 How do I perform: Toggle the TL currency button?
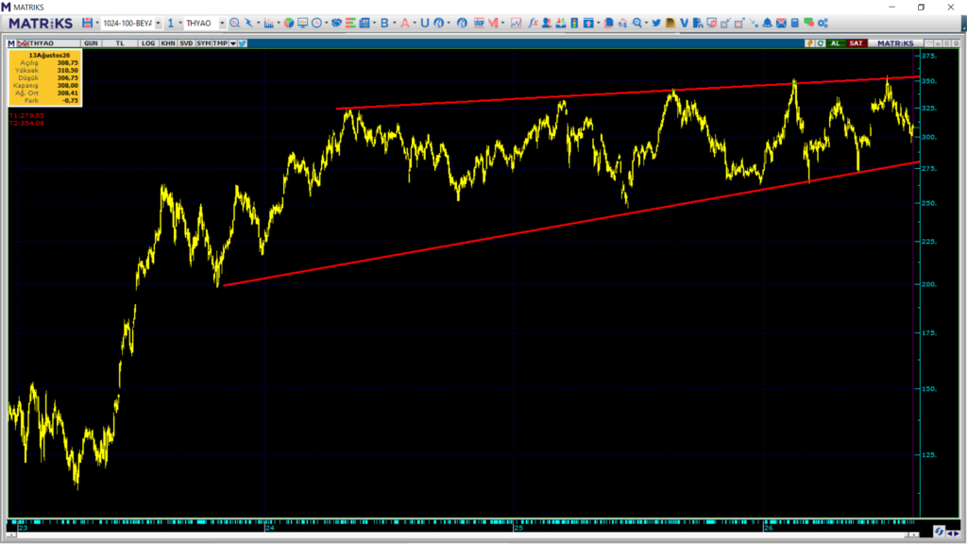(x=120, y=43)
